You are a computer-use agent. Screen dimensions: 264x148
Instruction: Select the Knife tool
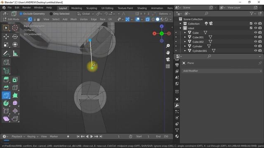click(6, 95)
